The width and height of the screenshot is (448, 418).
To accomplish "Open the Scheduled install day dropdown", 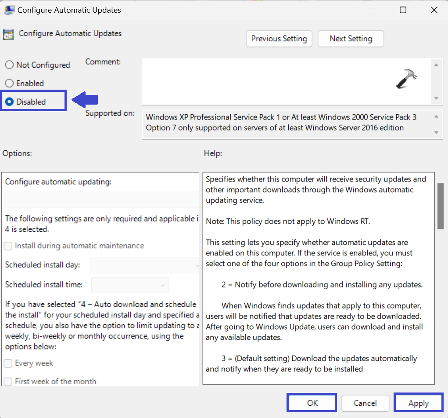I will [x=144, y=265].
